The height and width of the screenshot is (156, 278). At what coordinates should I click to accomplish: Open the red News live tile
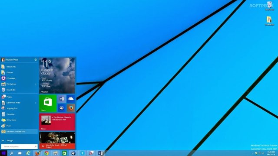click(57, 122)
